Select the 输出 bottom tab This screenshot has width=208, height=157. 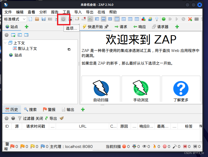(68, 110)
